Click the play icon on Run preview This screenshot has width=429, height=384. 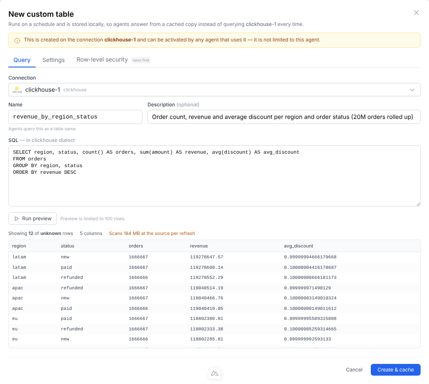16,219
